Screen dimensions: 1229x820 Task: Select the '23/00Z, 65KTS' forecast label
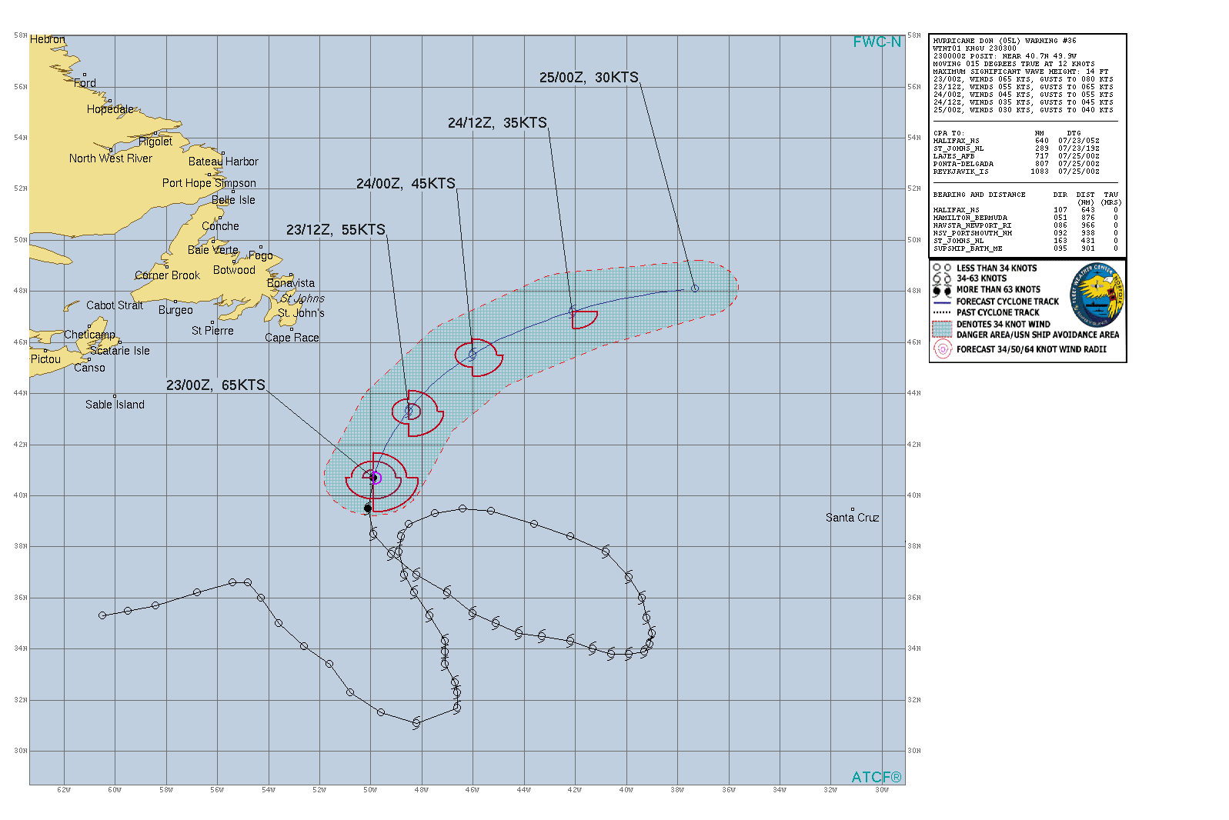click(215, 385)
